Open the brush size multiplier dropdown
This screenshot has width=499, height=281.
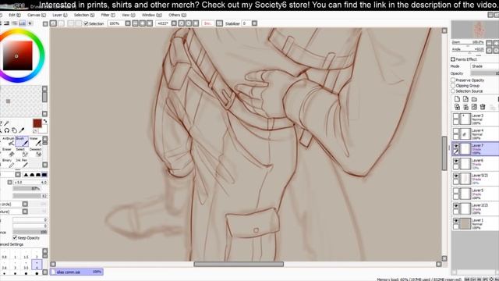click(9, 182)
